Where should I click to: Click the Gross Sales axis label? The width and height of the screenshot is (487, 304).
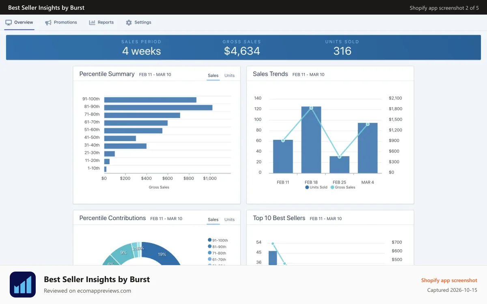coord(159,187)
